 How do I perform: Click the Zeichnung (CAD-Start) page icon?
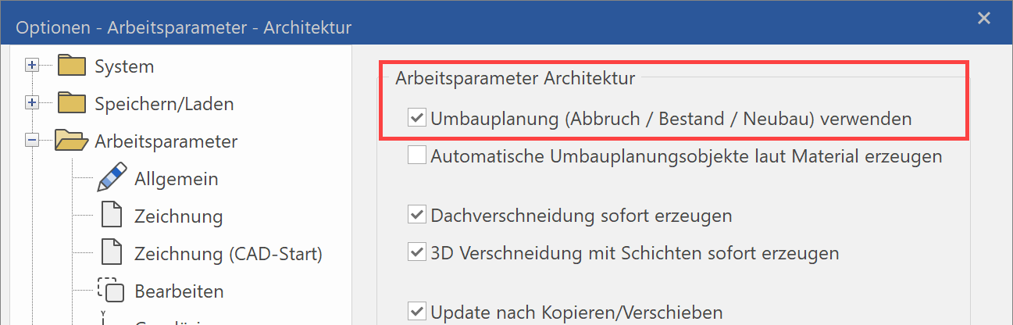coord(112,253)
